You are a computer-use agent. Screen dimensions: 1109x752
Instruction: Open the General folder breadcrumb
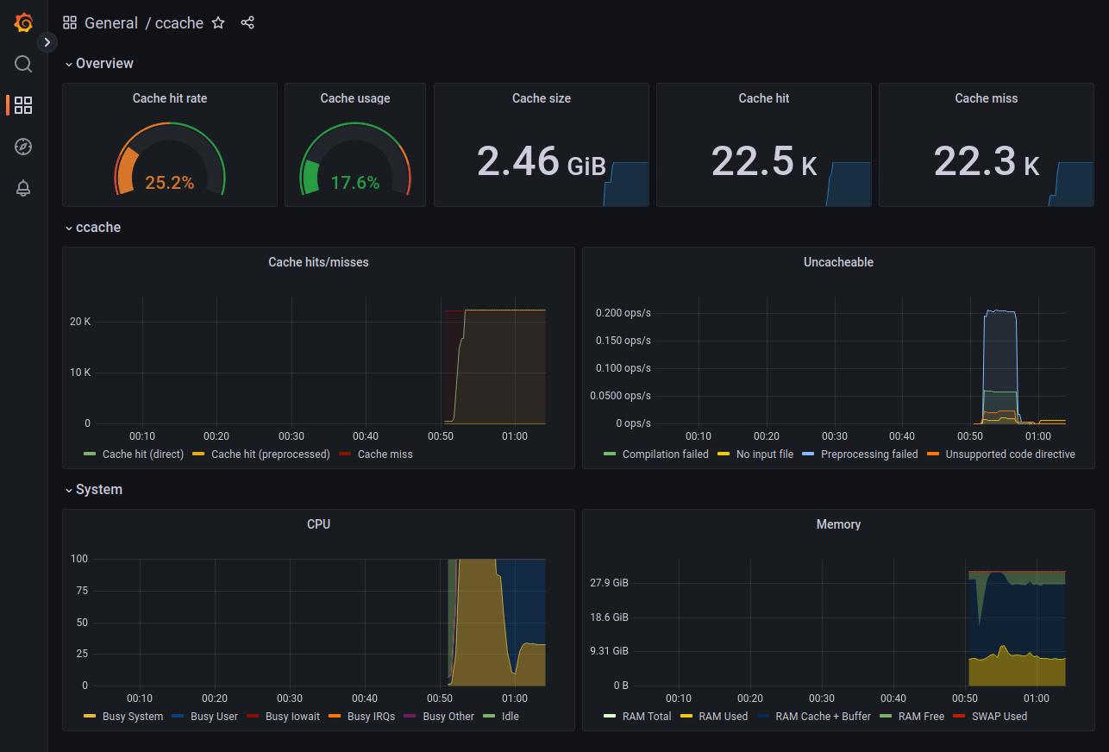click(x=111, y=23)
